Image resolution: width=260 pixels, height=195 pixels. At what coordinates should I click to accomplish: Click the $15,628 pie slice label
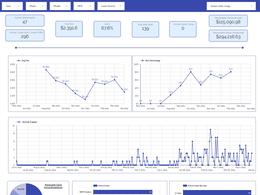coord(21,189)
